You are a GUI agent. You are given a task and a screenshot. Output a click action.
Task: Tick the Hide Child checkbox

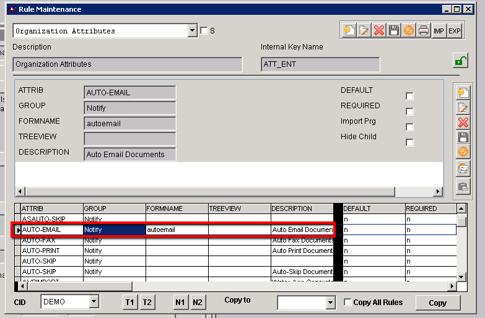[409, 142]
